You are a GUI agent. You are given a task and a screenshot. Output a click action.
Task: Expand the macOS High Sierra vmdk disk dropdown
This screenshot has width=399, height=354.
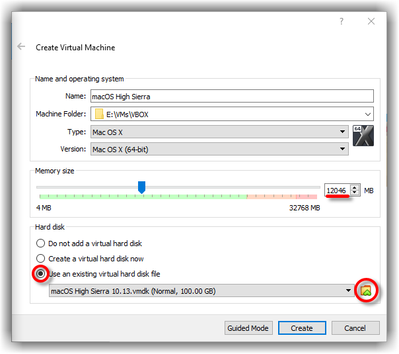[x=348, y=290]
